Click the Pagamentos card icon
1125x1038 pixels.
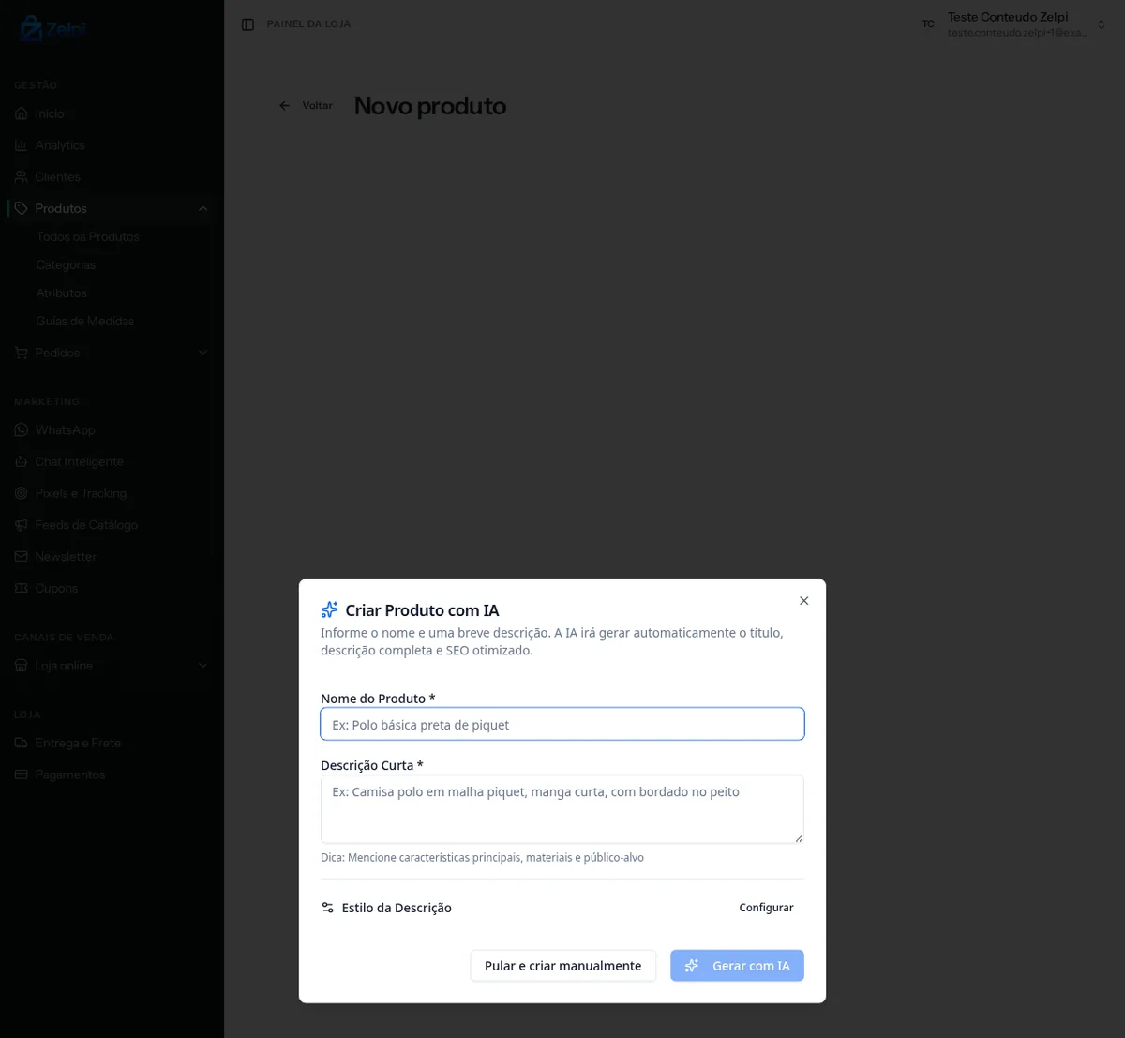pyautogui.click(x=22, y=775)
